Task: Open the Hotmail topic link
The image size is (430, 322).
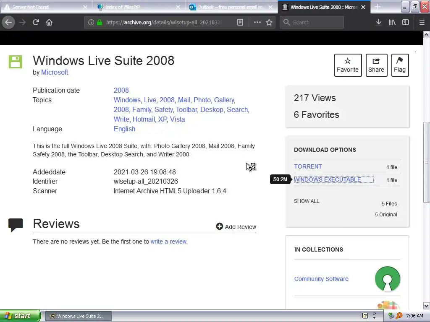Action: point(144,119)
